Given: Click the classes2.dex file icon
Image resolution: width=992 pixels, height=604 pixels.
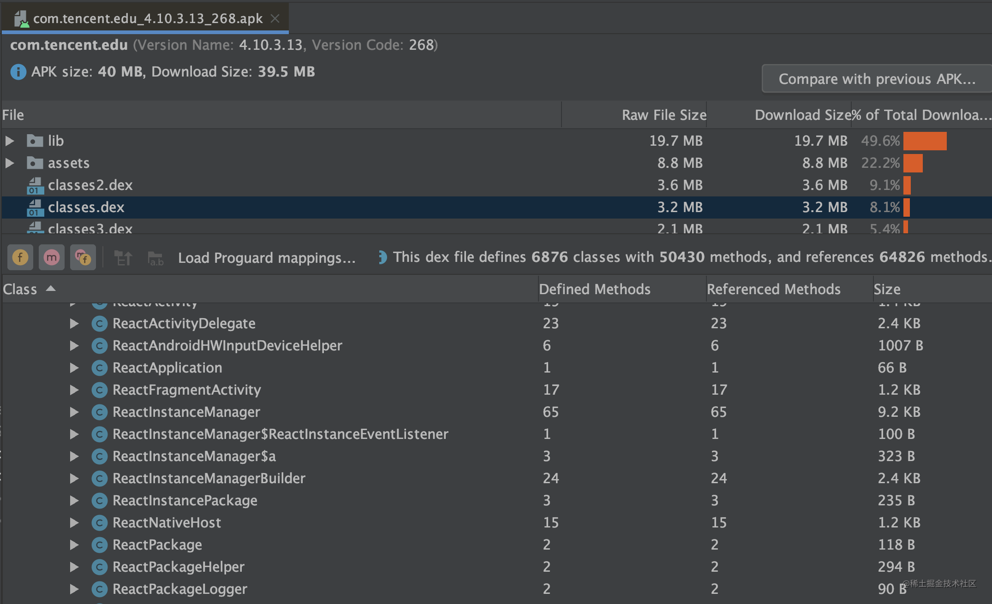Looking at the screenshot, I should click(x=35, y=185).
